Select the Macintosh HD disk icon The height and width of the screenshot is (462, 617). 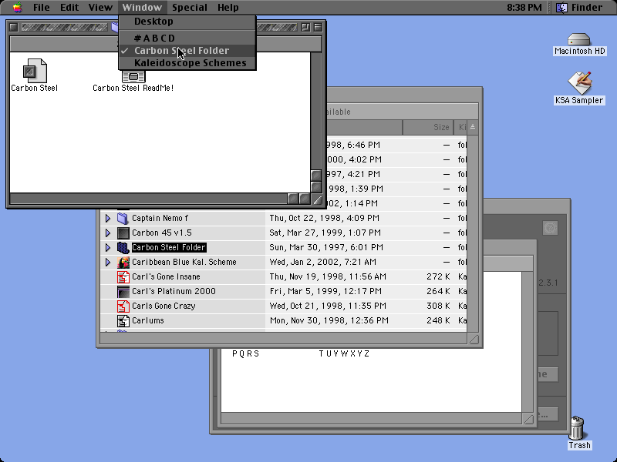[579, 39]
